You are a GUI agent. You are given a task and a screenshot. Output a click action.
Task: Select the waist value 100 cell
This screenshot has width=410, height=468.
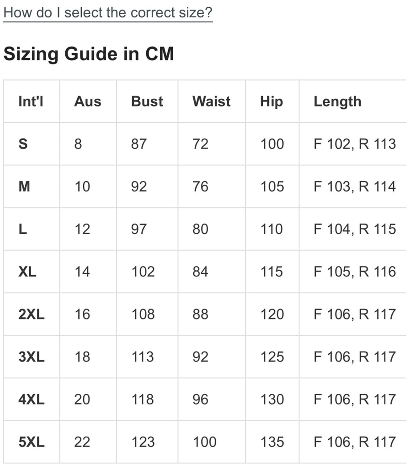204,442
